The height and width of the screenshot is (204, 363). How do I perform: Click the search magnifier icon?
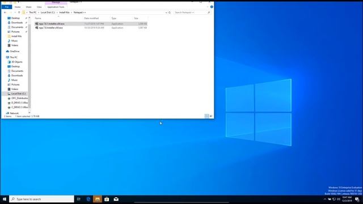click(x=209, y=12)
